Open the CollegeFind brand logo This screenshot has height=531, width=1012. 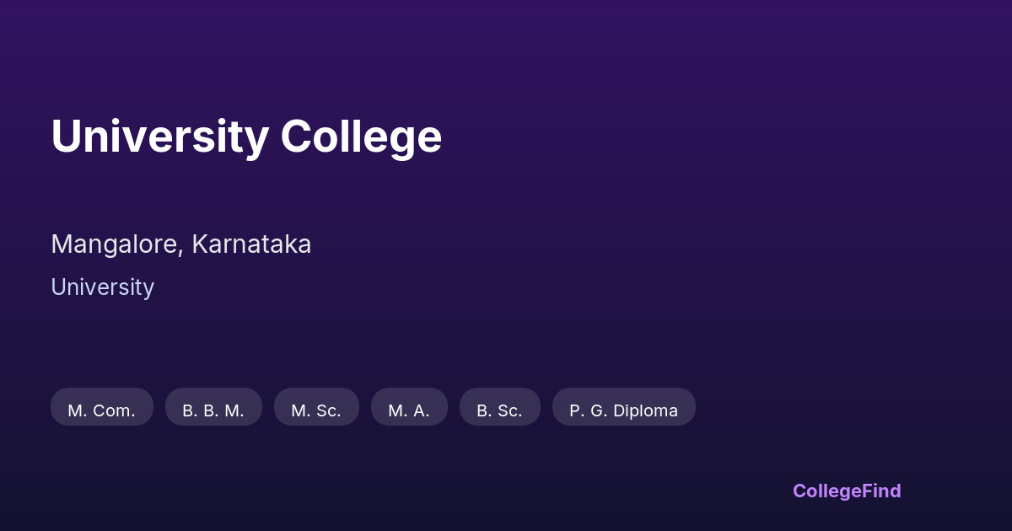[x=847, y=491]
